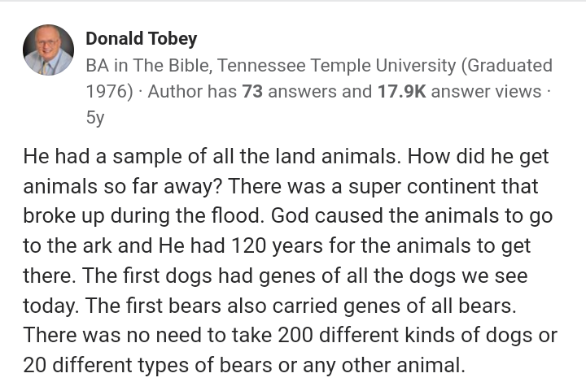Select the 'Tennessee Temple University' credential text
The image size is (586, 382).
point(336,65)
